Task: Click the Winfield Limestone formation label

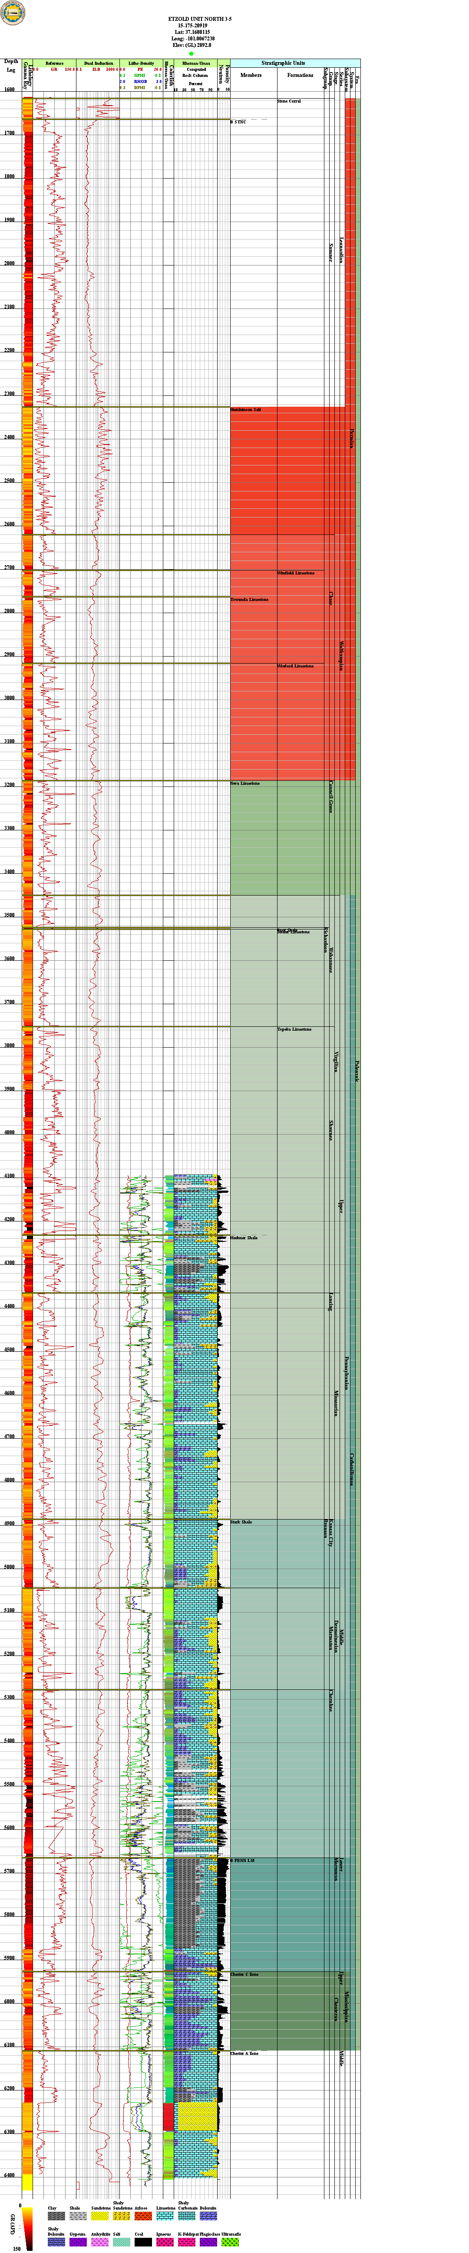Action: coord(295,573)
